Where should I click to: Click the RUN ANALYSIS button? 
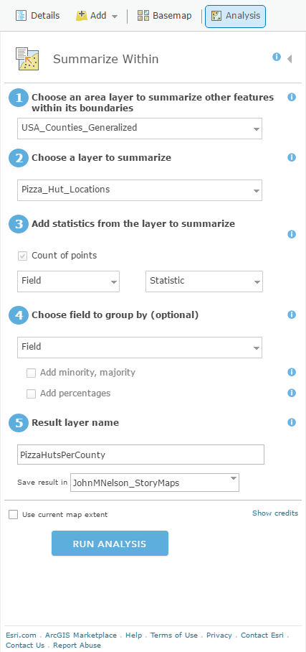[x=110, y=543]
